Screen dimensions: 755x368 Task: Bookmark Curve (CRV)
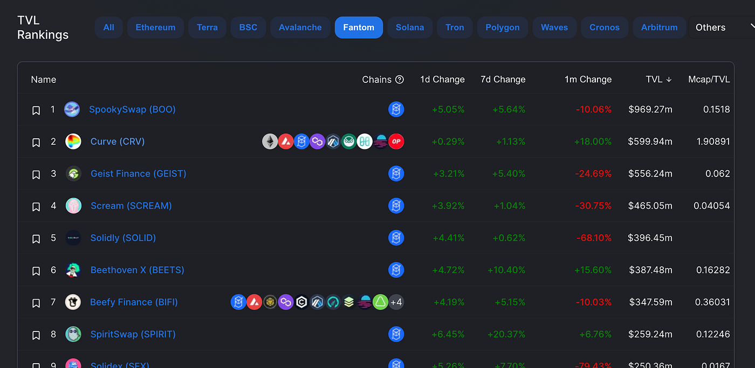(x=36, y=143)
